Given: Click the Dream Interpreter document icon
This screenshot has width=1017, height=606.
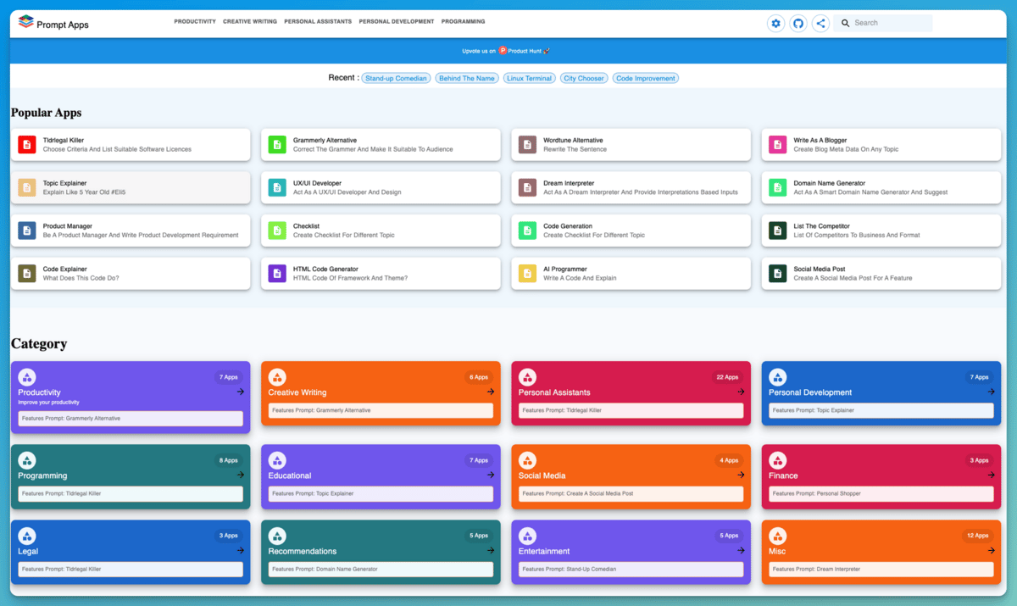Looking at the screenshot, I should [x=527, y=187].
